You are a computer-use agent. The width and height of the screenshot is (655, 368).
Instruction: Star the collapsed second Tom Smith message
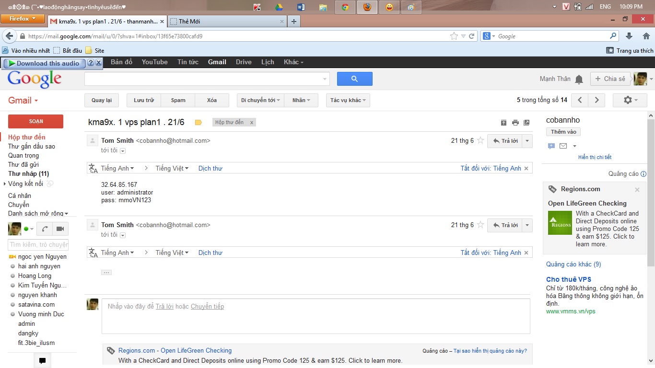(480, 225)
